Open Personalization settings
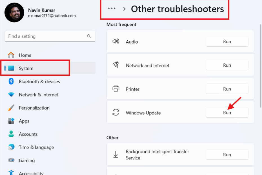This screenshot has height=175, width=262. tap(50, 108)
